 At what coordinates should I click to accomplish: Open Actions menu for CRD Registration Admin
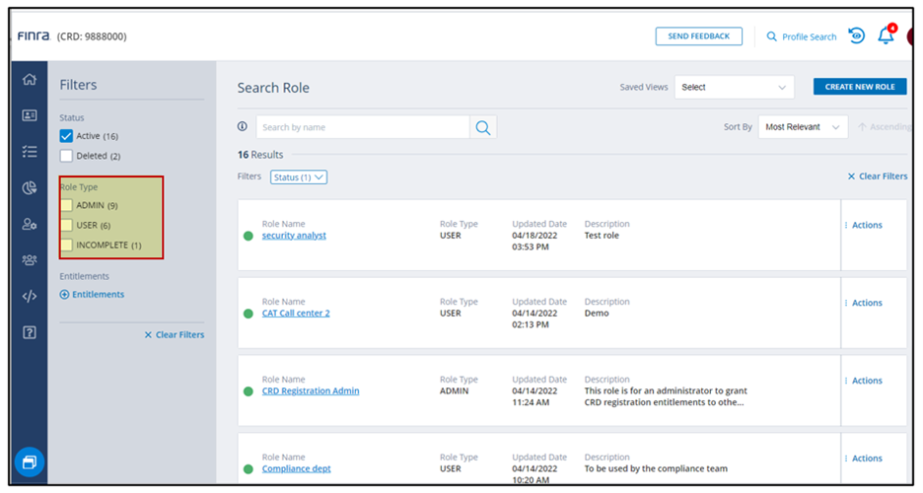click(x=865, y=381)
